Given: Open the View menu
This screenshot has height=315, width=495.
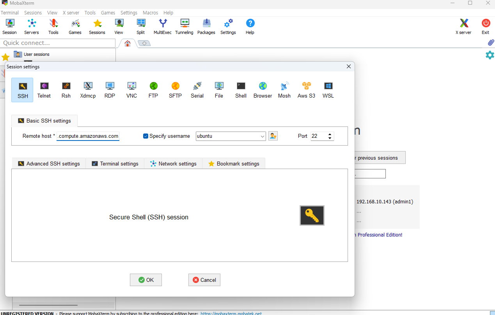Looking at the screenshot, I should click(52, 13).
